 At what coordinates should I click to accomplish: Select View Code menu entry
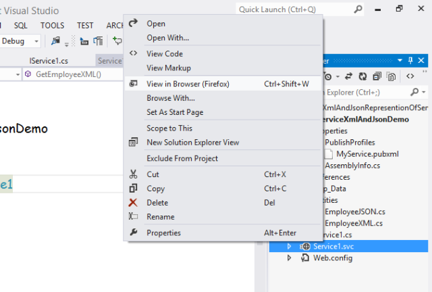point(223,53)
